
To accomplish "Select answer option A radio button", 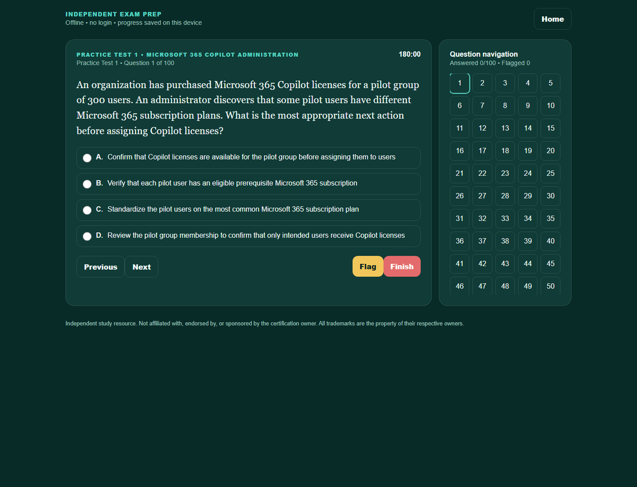I will [x=87, y=158].
